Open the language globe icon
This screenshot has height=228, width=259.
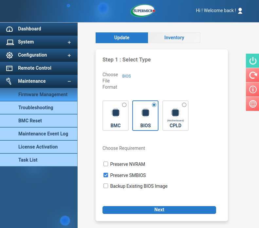tap(253, 104)
